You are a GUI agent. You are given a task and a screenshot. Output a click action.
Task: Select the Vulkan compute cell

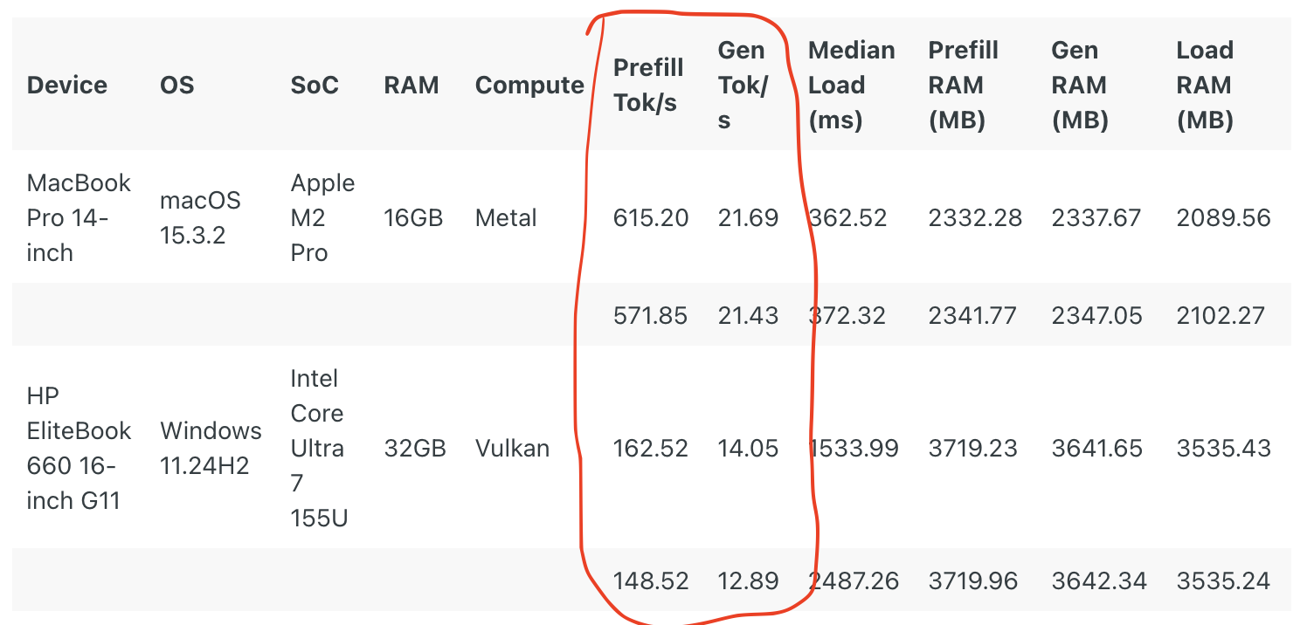click(x=512, y=449)
